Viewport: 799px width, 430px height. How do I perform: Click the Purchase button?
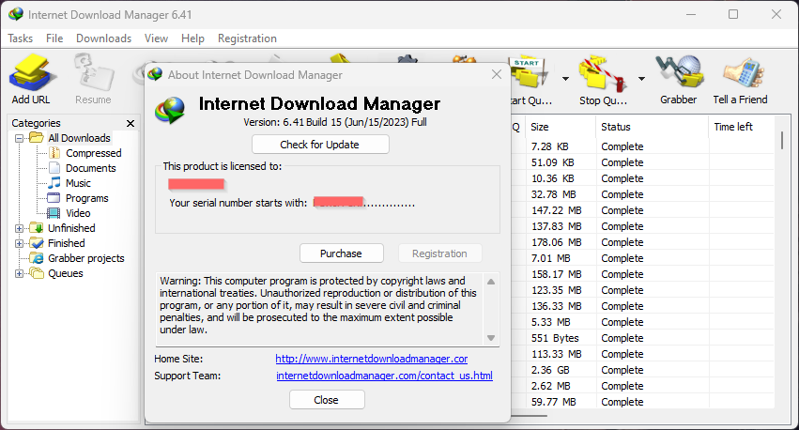point(342,253)
